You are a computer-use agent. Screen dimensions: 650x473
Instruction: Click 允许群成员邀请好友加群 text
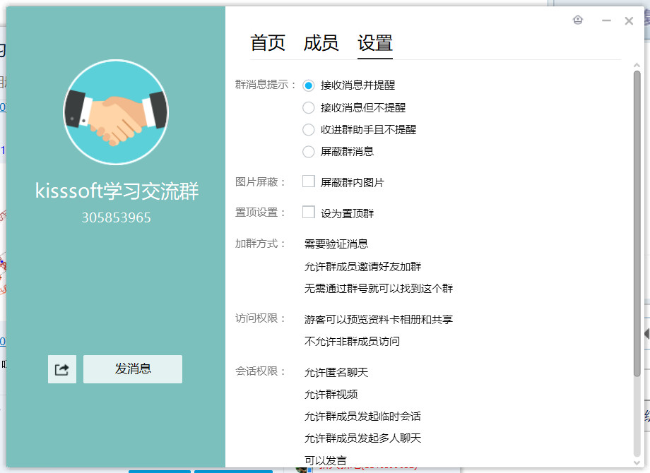(362, 266)
